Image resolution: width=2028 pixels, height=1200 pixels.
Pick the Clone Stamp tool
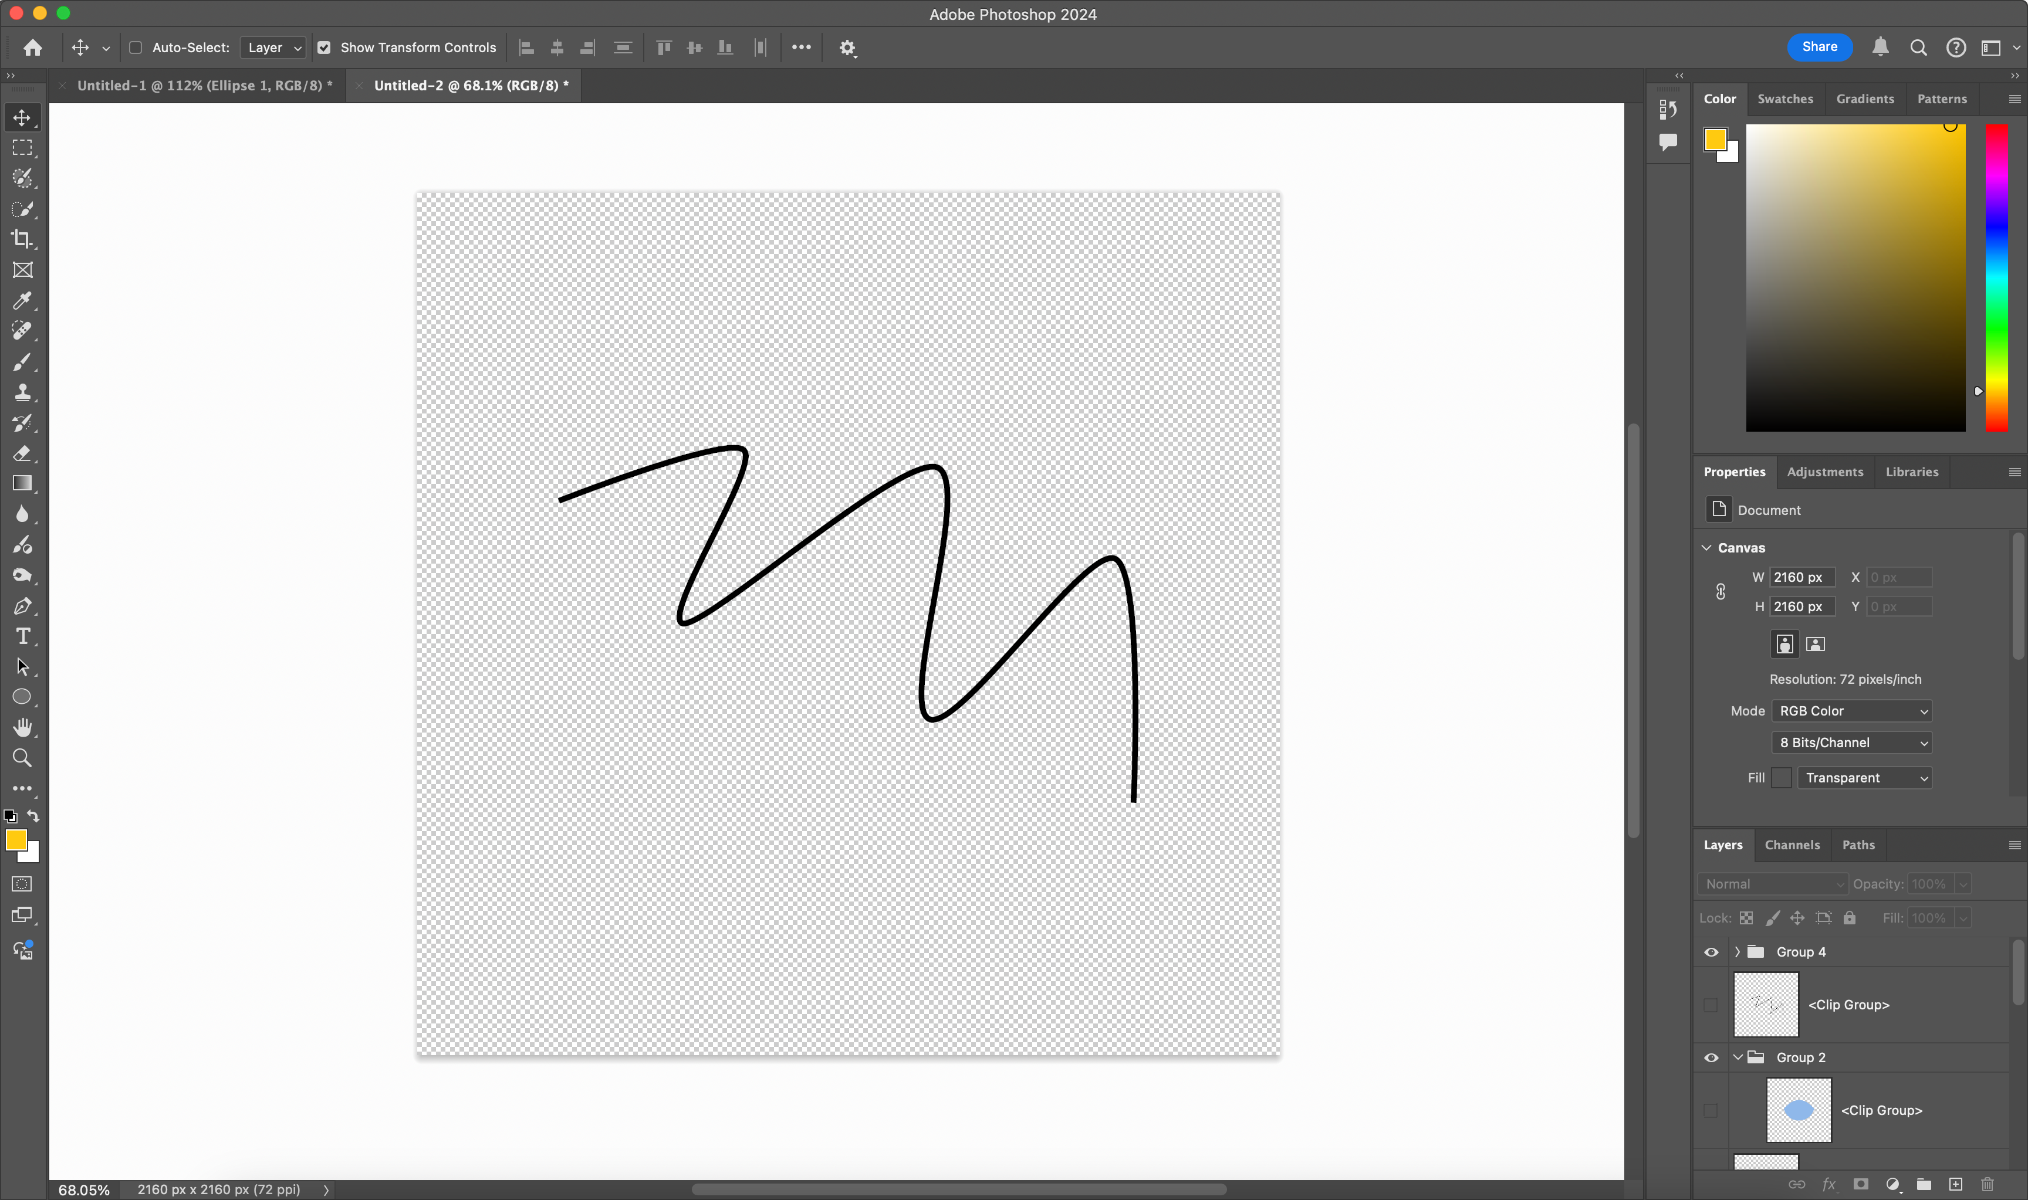pos(22,392)
